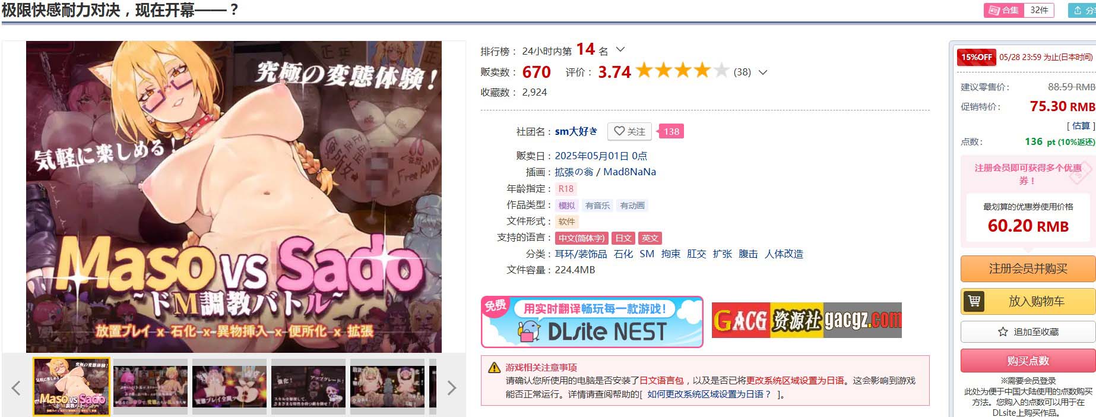Toggle following the circle via 关注
Image resolution: width=1096 pixels, height=417 pixels.
click(x=629, y=131)
